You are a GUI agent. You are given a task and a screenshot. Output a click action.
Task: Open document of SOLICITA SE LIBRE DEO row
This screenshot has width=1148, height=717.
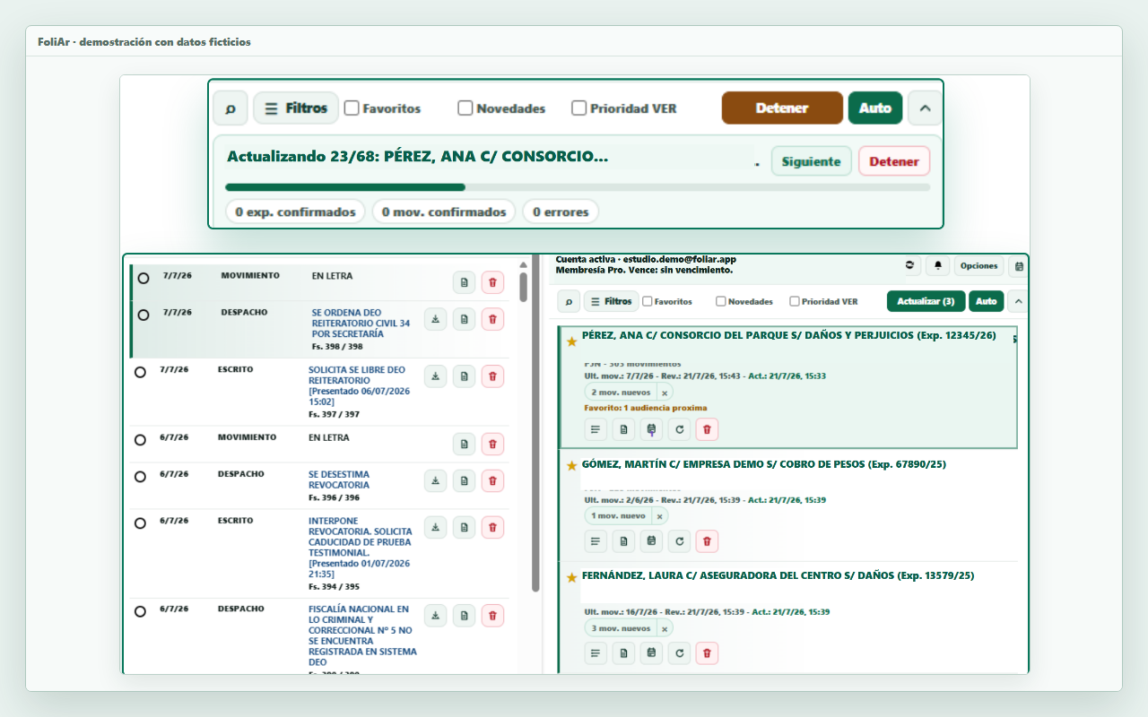pos(464,376)
